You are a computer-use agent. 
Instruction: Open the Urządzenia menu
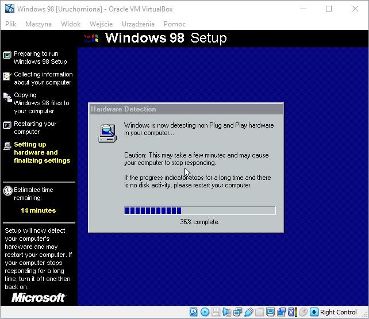[138, 24]
